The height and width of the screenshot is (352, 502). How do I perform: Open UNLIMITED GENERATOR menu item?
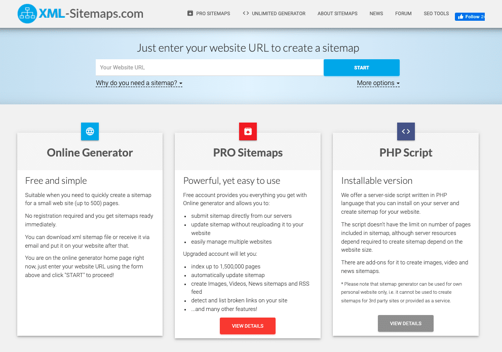[279, 14]
